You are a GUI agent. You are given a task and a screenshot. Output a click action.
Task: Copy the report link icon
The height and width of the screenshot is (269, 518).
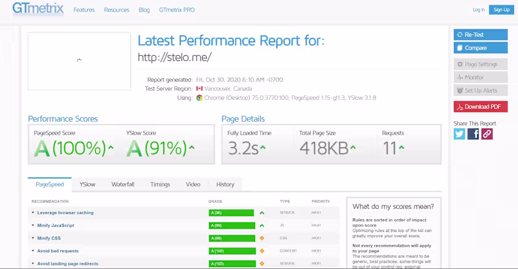click(x=487, y=134)
